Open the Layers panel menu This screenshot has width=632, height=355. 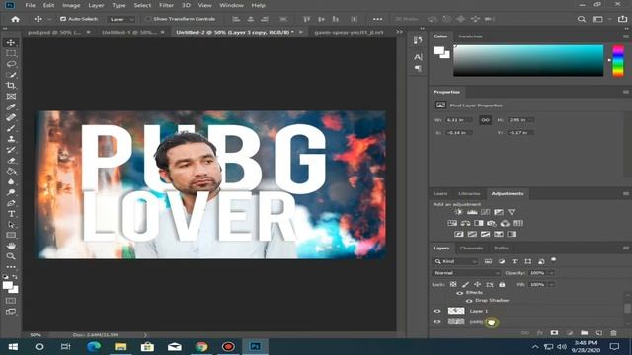tap(625, 248)
